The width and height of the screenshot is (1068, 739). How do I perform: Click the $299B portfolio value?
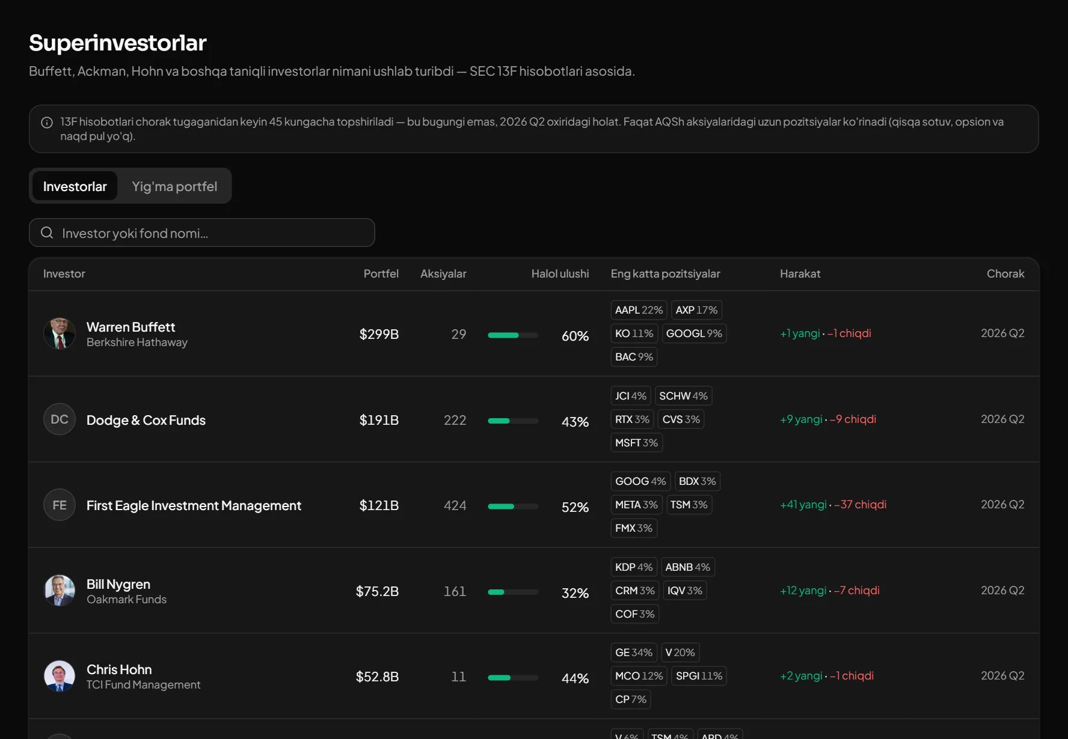379,335
